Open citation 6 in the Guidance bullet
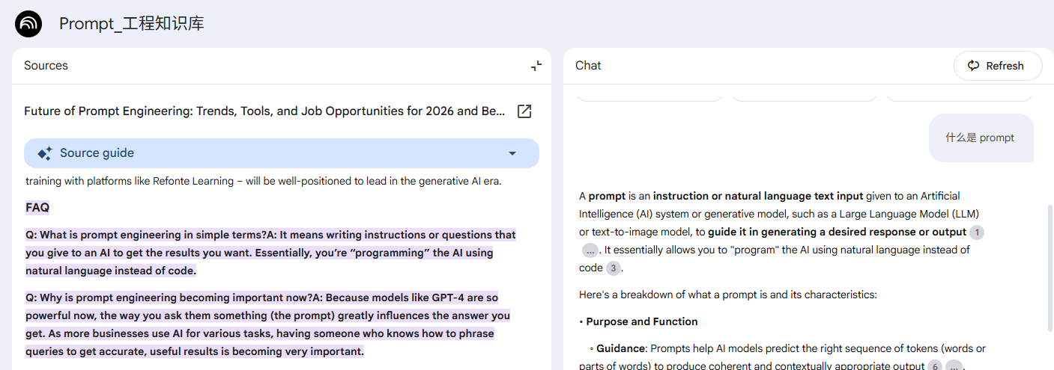 pos(934,366)
